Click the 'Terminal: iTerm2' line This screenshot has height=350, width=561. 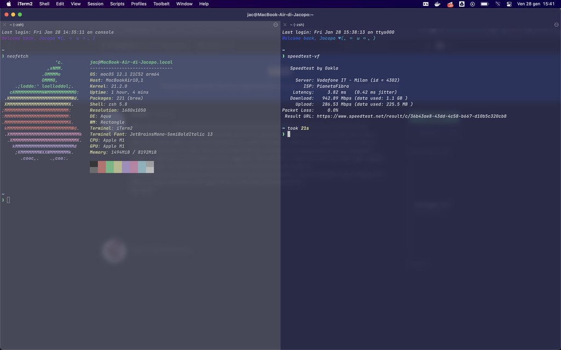point(111,128)
